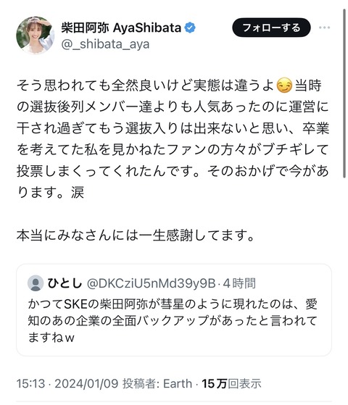Click the blue verified badge
This screenshot has width=348, height=405.
[190, 28]
